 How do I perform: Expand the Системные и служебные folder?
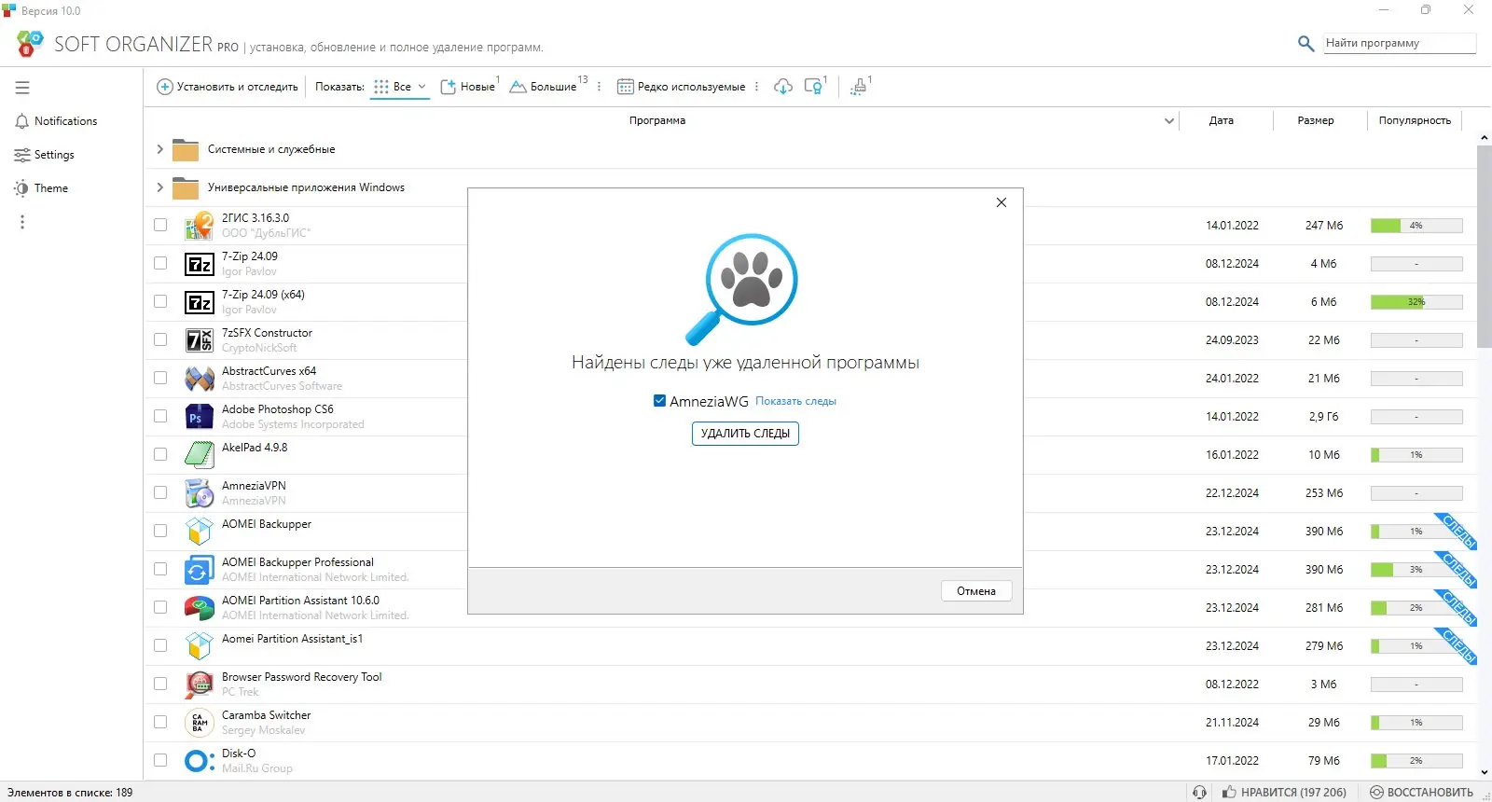pos(159,149)
